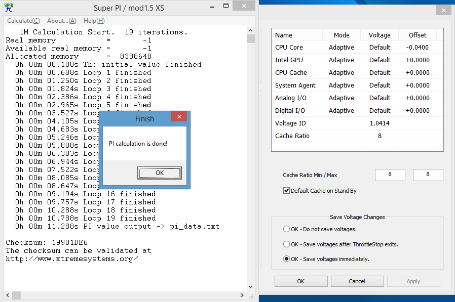The image size is (455, 302).
Task: Click the Super PI app icon in title bar
Action: tap(9, 8)
